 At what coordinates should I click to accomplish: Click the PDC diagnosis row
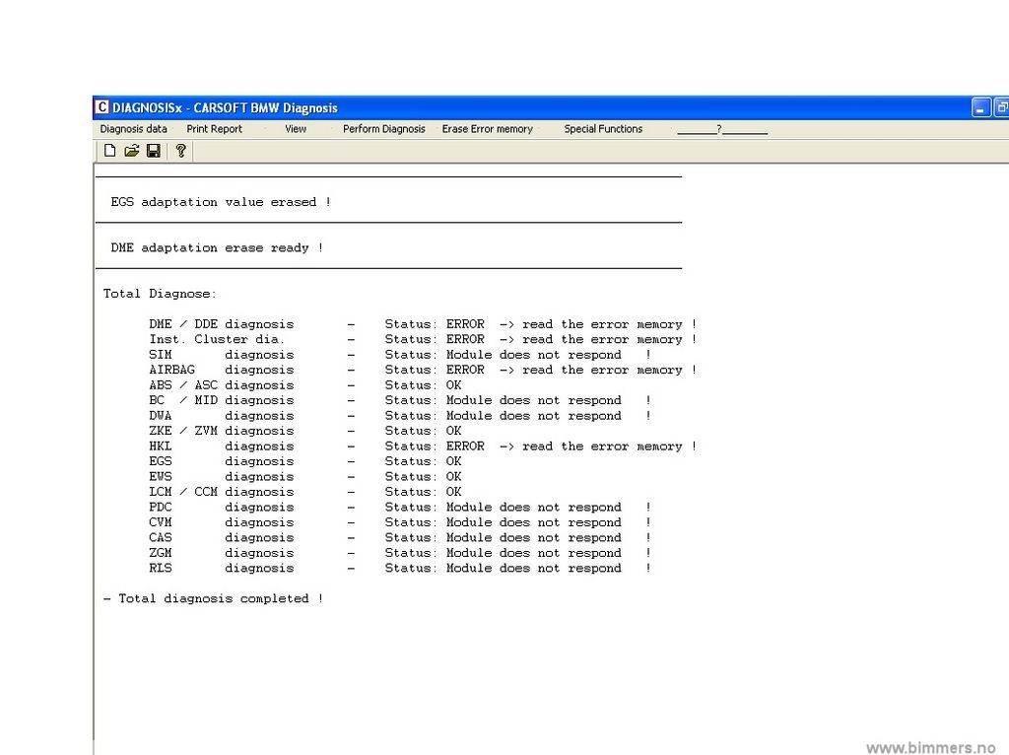point(400,508)
